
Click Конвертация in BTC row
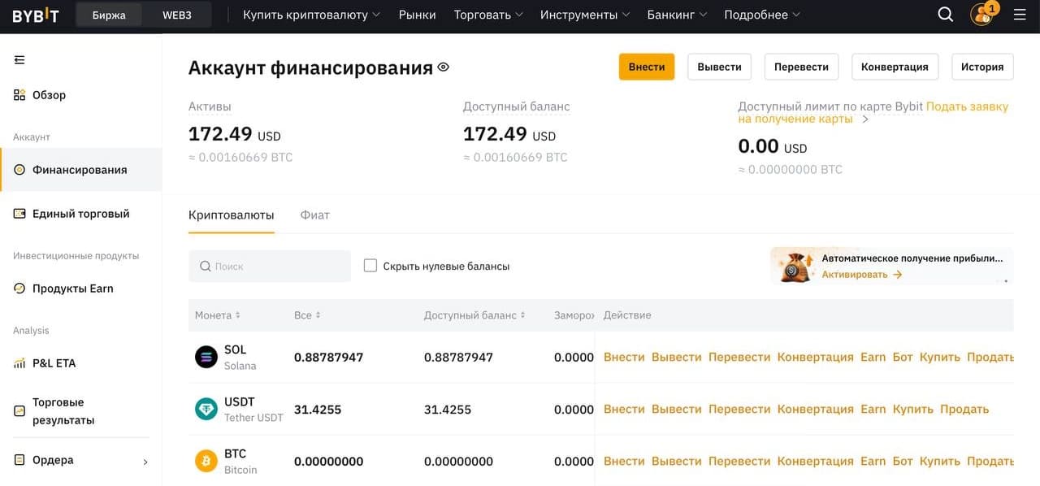point(816,461)
